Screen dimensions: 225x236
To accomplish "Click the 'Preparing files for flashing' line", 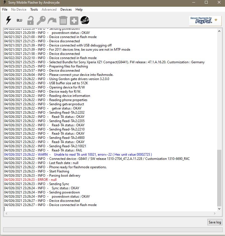I will pos(46,66).
